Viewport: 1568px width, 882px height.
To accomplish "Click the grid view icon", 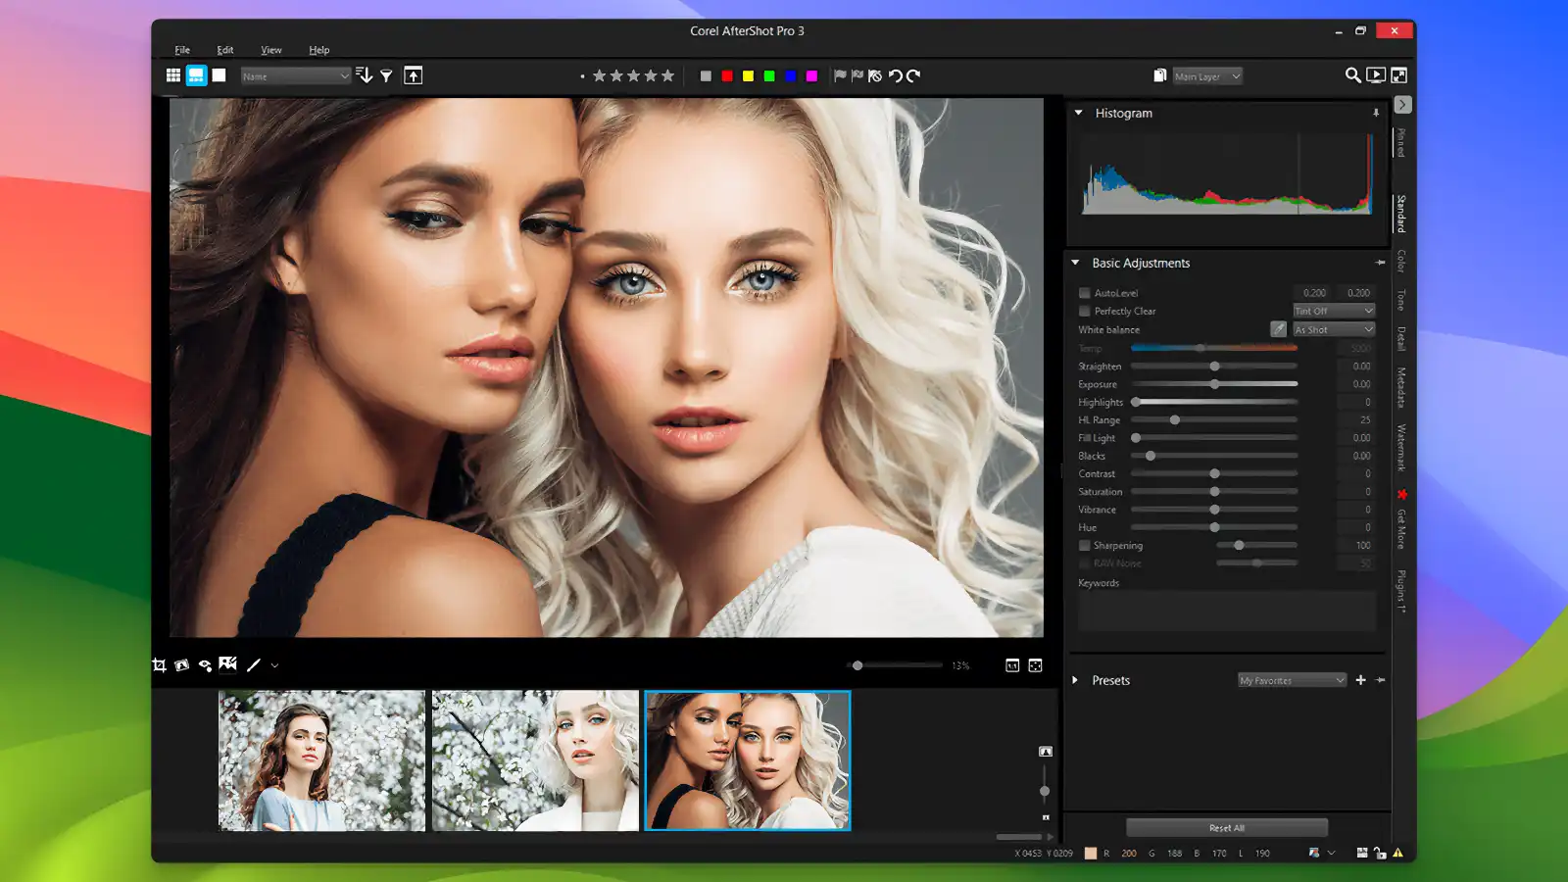I will tap(173, 74).
